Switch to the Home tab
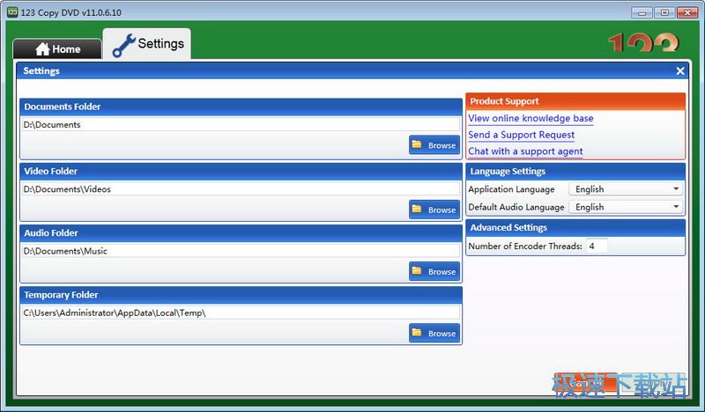Image resolution: width=705 pixels, height=412 pixels. [x=57, y=49]
